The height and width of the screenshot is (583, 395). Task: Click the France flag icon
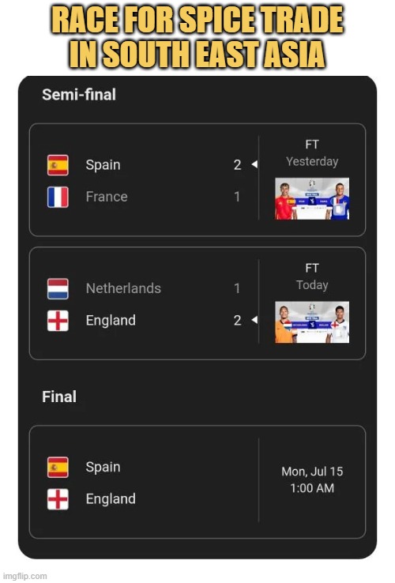58,197
